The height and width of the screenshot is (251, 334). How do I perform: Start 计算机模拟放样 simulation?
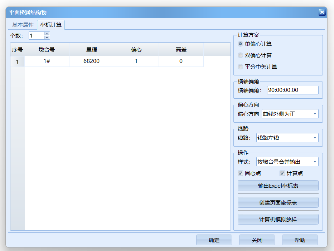click(278, 219)
